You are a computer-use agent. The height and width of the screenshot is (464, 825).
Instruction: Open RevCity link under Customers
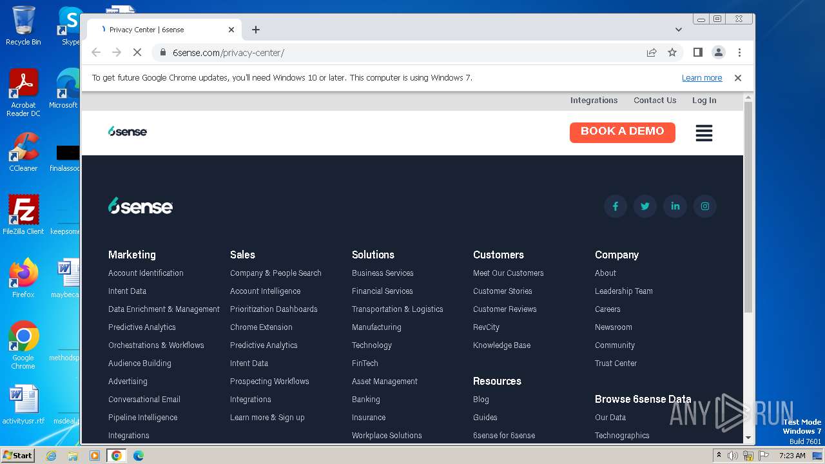point(486,327)
